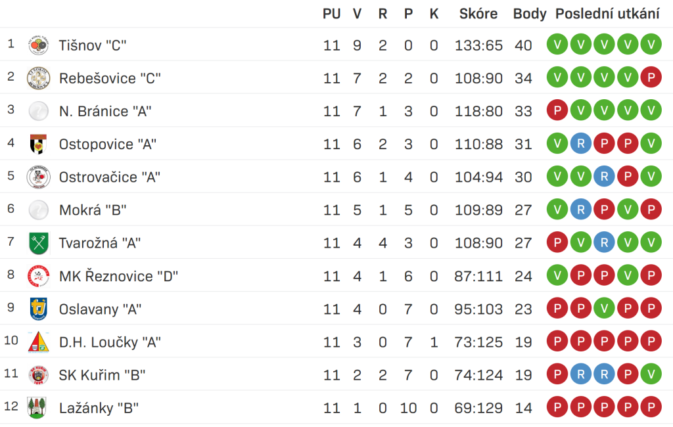Click the PU column header
The width and height of the screenshot is (673, 427).
(x=331, y=14)
